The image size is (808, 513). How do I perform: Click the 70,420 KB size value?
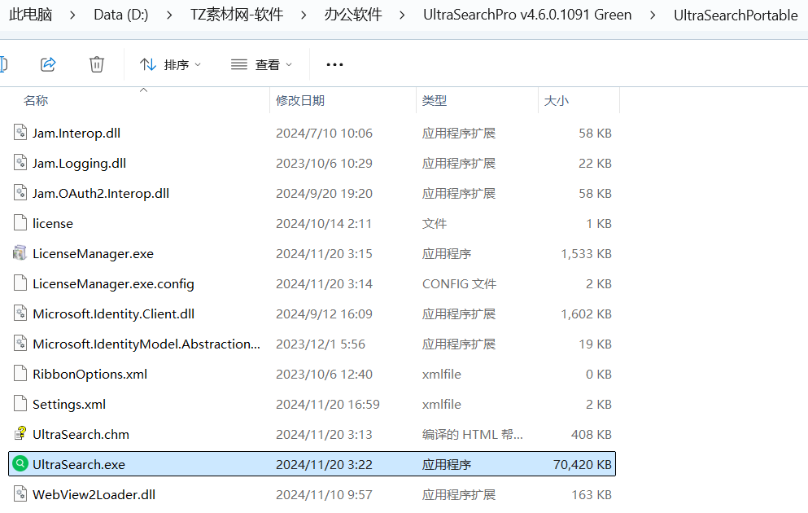tap(583, 464)
